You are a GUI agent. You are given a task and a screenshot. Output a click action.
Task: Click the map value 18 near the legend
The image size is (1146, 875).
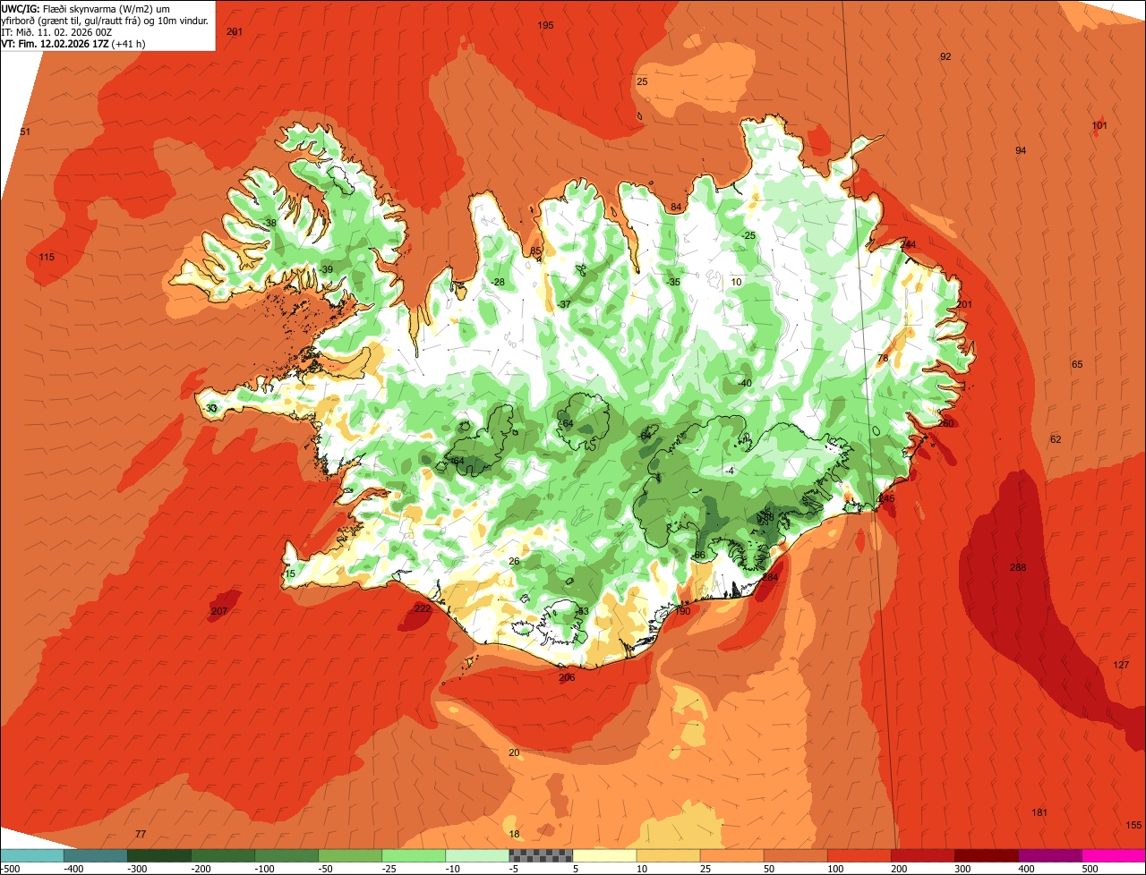514,834
